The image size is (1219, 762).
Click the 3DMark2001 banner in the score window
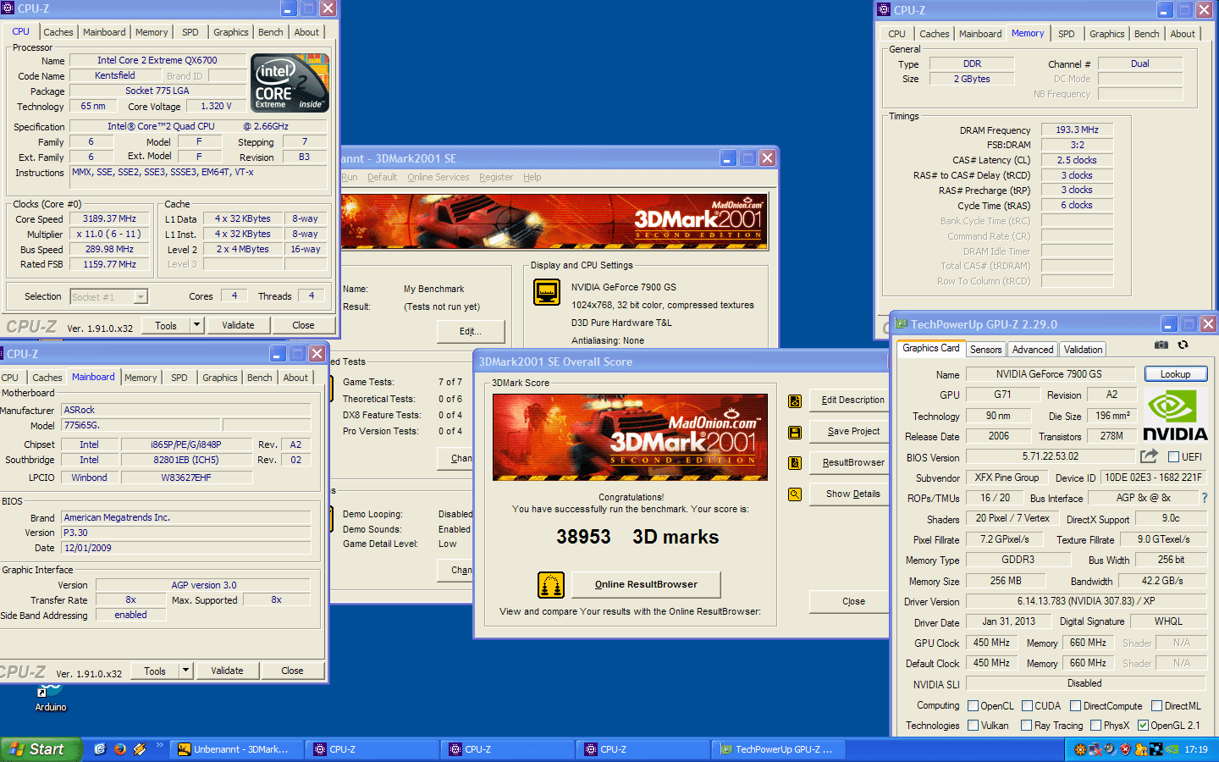pyautogui.click(x=630, y=437)
